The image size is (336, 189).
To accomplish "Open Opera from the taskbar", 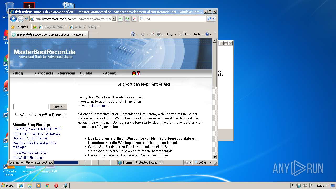I will (56, 186).
